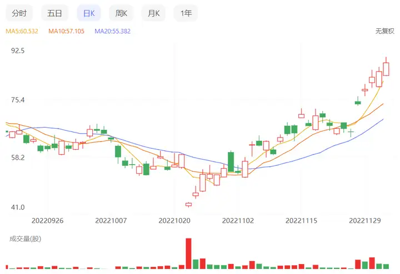Click the 20221115 date axis label

click(x=301, y=221)
